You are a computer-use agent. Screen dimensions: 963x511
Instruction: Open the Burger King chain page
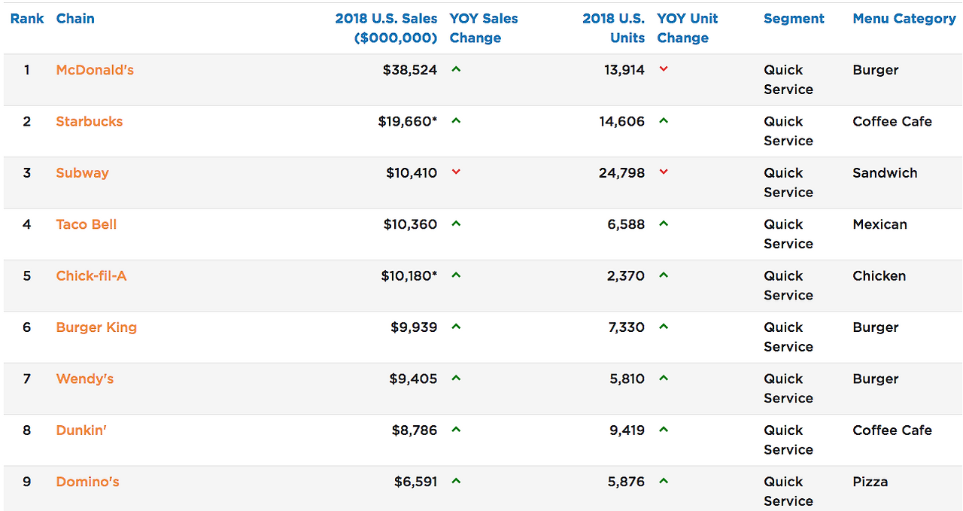coord(96,327)
